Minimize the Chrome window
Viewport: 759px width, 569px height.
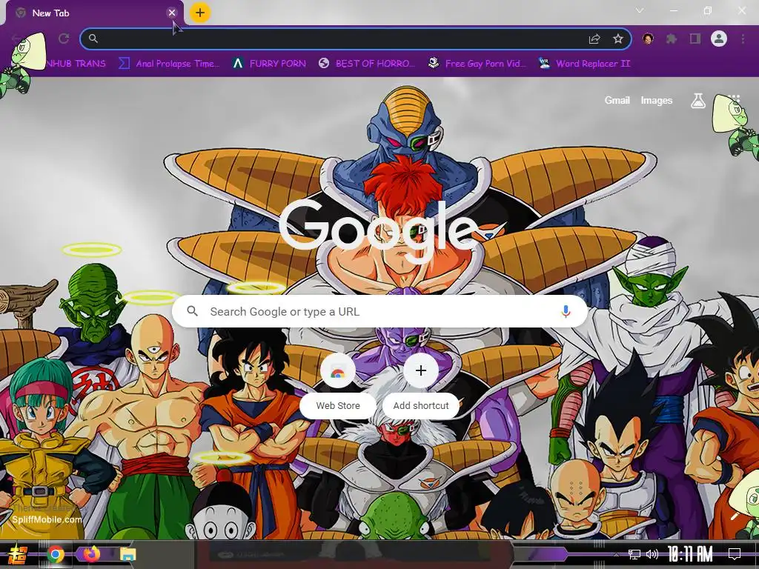(x=673, y=10)
